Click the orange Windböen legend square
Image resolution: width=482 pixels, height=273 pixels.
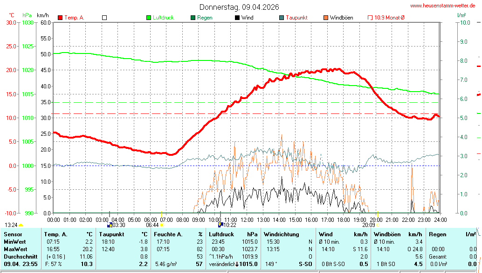[x=326, y=18]
